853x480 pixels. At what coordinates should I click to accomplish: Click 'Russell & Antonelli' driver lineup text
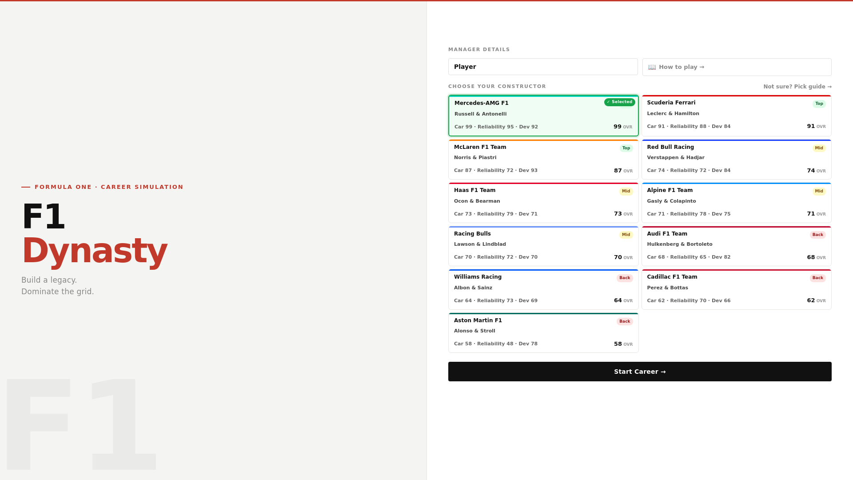point(480,114)
